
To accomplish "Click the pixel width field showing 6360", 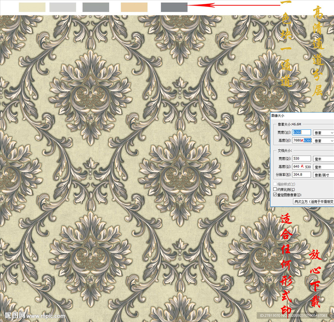I will point(301,132).
